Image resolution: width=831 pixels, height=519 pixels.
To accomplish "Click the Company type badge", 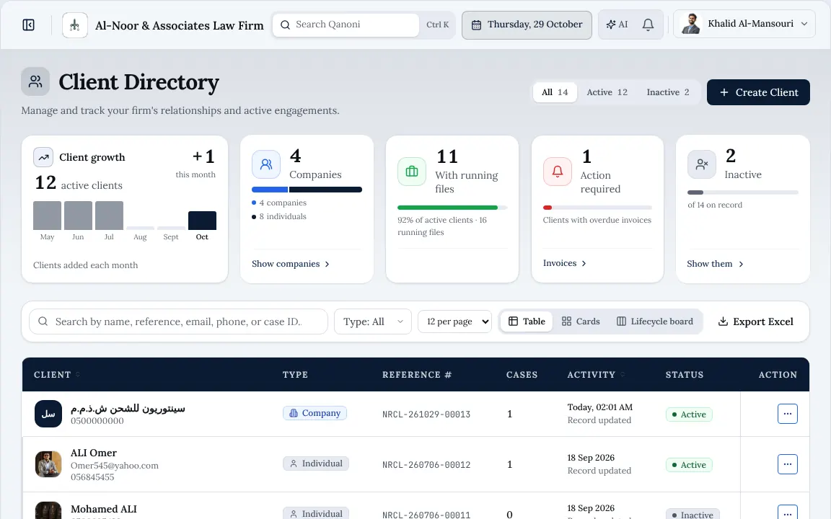I will (x=315, y=413).
